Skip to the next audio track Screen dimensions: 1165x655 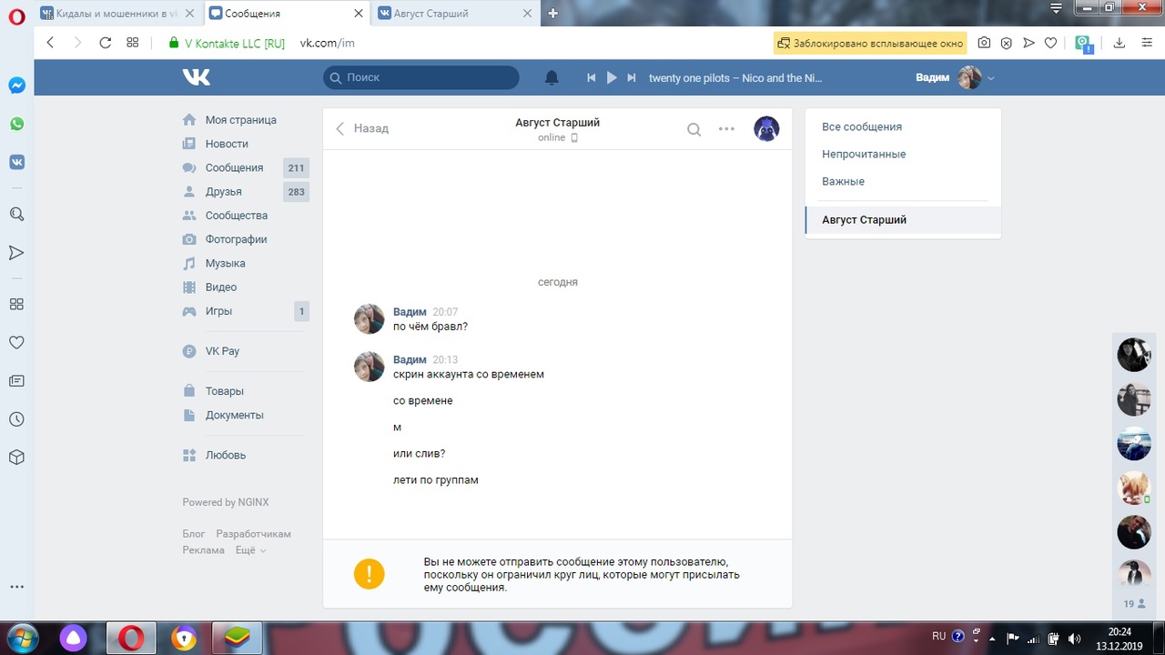pyautogui.click(x=632, y=78)
